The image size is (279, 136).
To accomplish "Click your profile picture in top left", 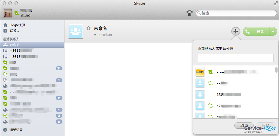I will tap(8, 13).
